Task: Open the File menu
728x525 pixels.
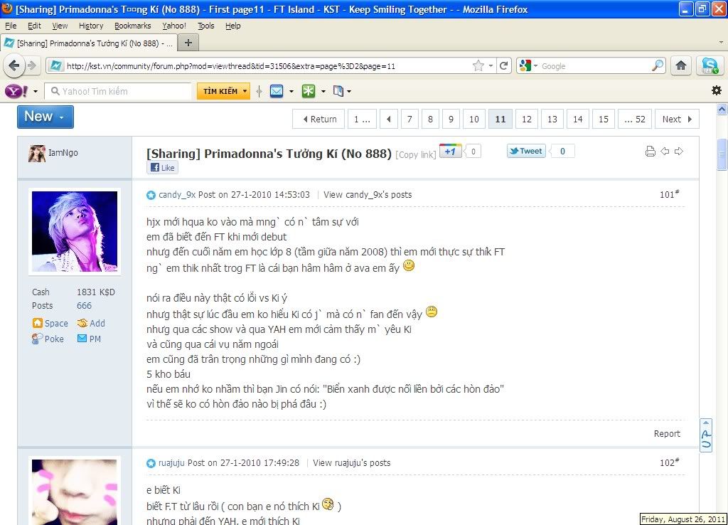Action: pos(11,26)
